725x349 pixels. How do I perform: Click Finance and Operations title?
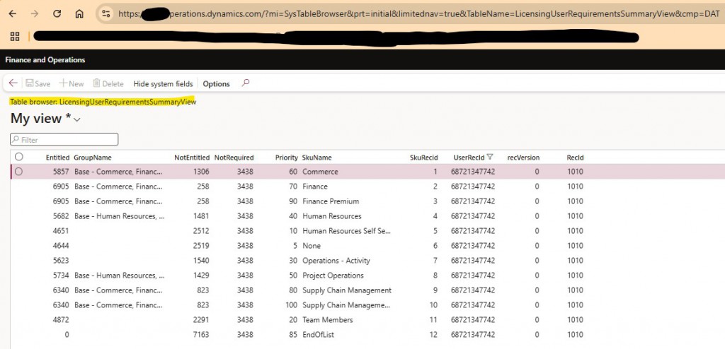45,60
